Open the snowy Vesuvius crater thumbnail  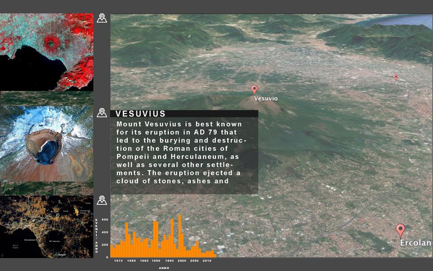point(47,143)
